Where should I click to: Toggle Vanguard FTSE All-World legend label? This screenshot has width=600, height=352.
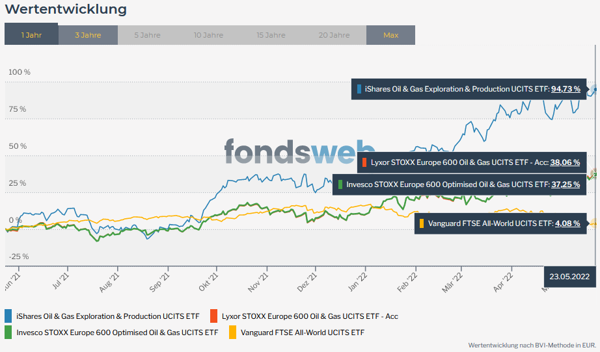click(303, 333)
